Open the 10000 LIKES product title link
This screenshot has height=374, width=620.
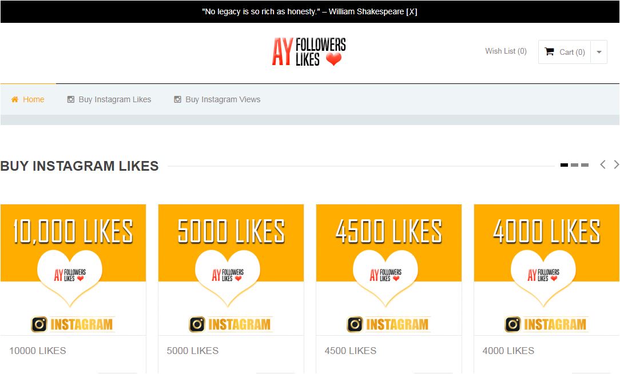tap(38, 351)
